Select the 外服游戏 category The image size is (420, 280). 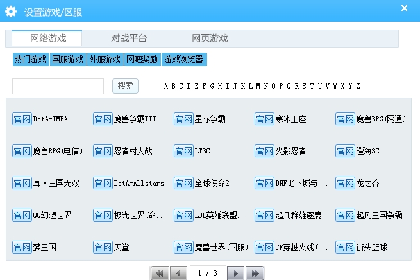[x=105, y=59]
